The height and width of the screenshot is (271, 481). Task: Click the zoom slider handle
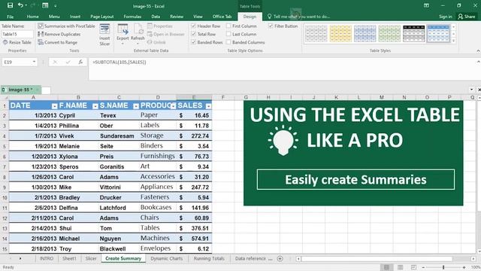pos(443,267)
